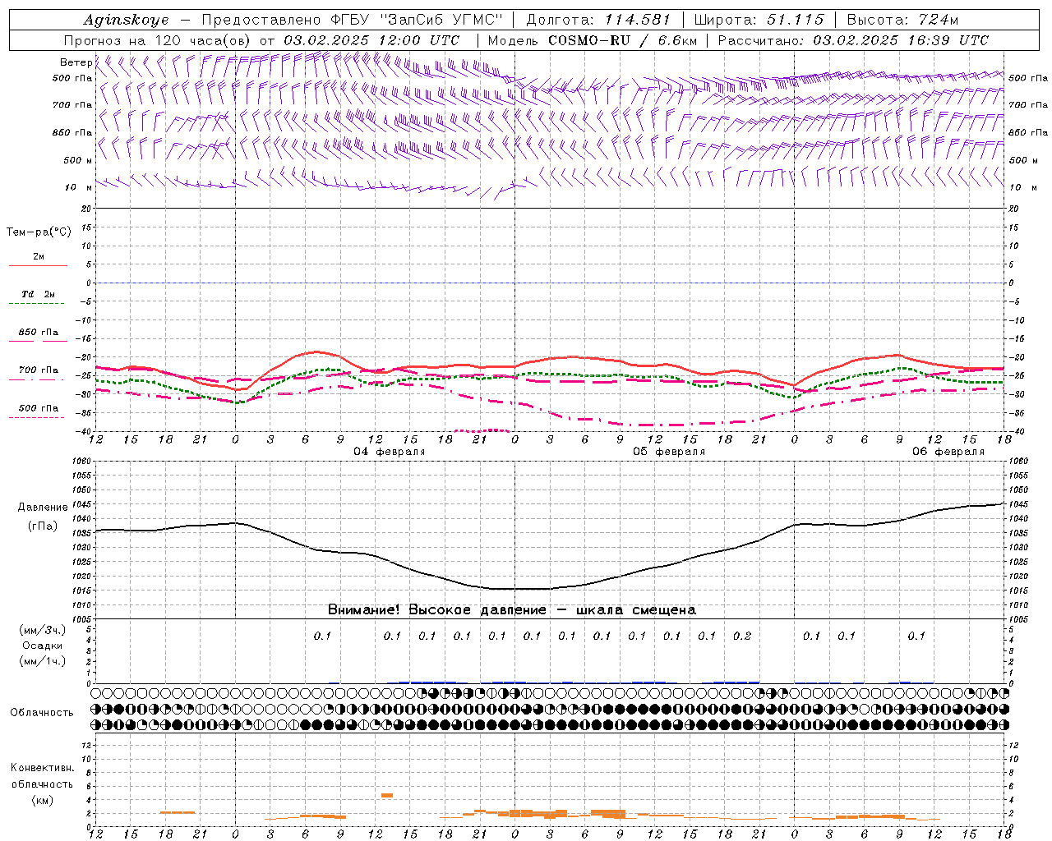Click the 700 гПа temperature legend entry
The height and width of the screenshot is (841, 1052).
coord(39,370)
